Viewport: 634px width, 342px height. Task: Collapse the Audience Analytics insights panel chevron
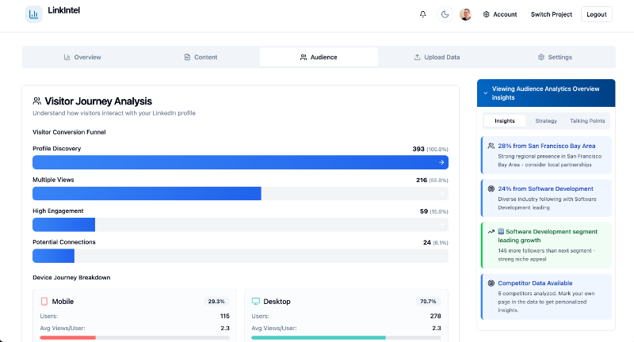click(x=485, y=93)
